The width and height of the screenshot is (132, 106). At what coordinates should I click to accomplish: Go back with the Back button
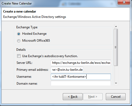point(73,97)
